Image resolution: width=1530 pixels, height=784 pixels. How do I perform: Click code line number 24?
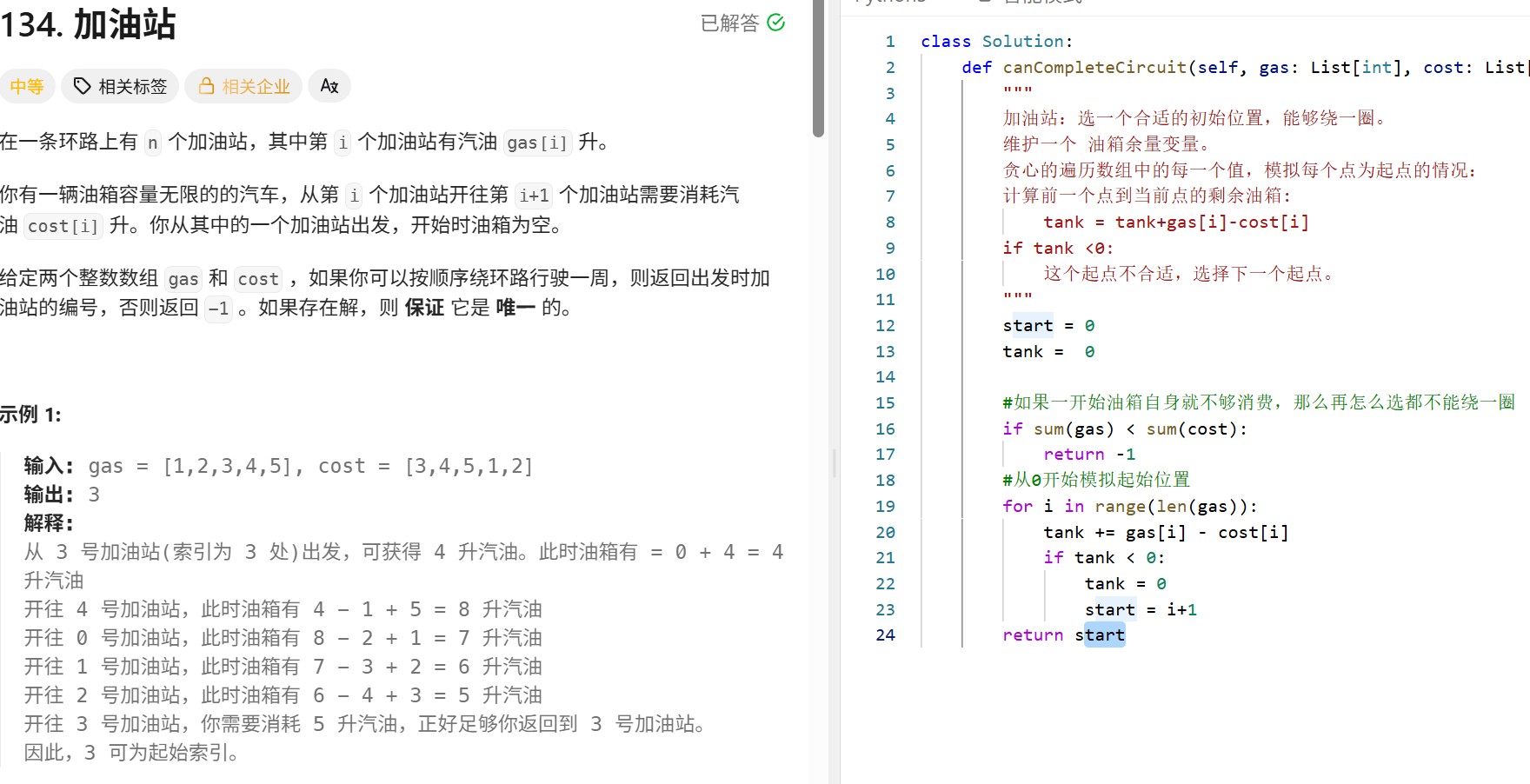[x=885, y=635]
